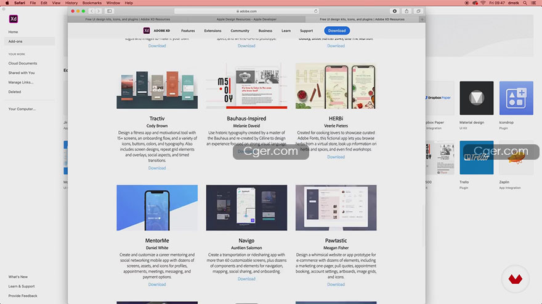Open Extensions in Adobe XD navbar
The width and height of the screenshot is (542, 304).
tap(212, 31)
